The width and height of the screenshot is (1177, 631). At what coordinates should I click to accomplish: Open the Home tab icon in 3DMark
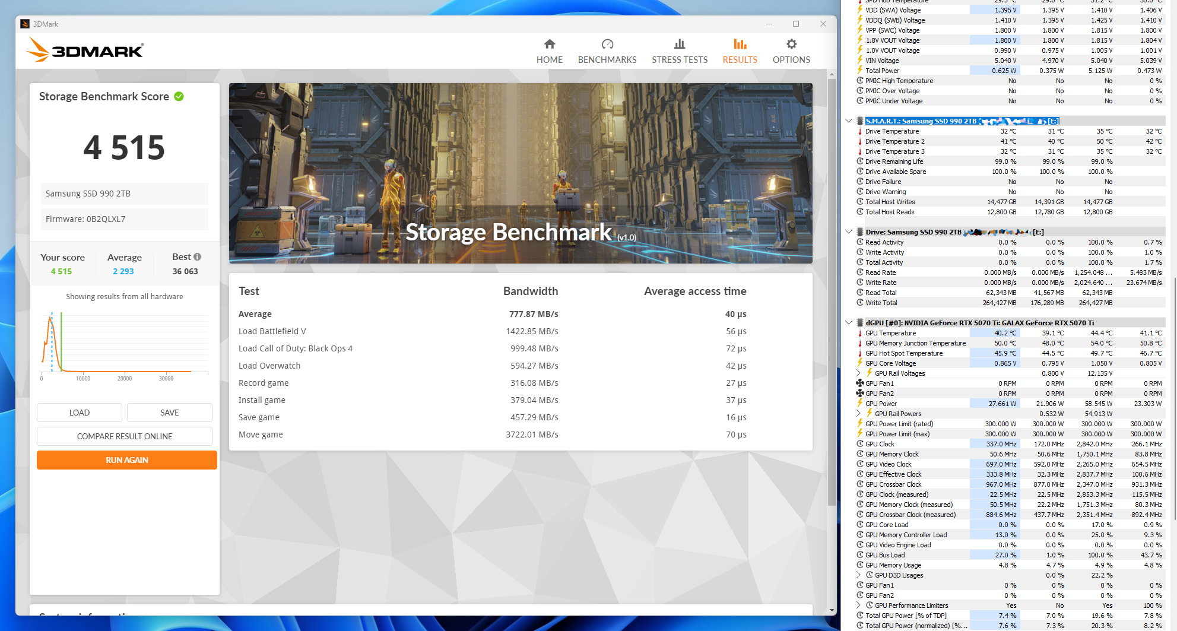point(550,44)
